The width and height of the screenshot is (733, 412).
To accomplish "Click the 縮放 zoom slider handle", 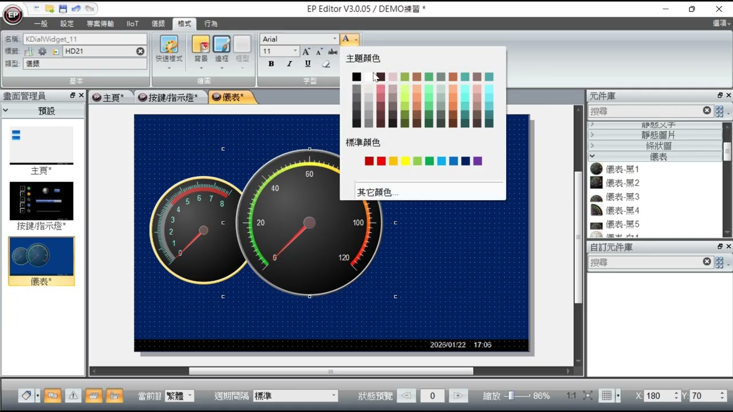I will point(511,395).
